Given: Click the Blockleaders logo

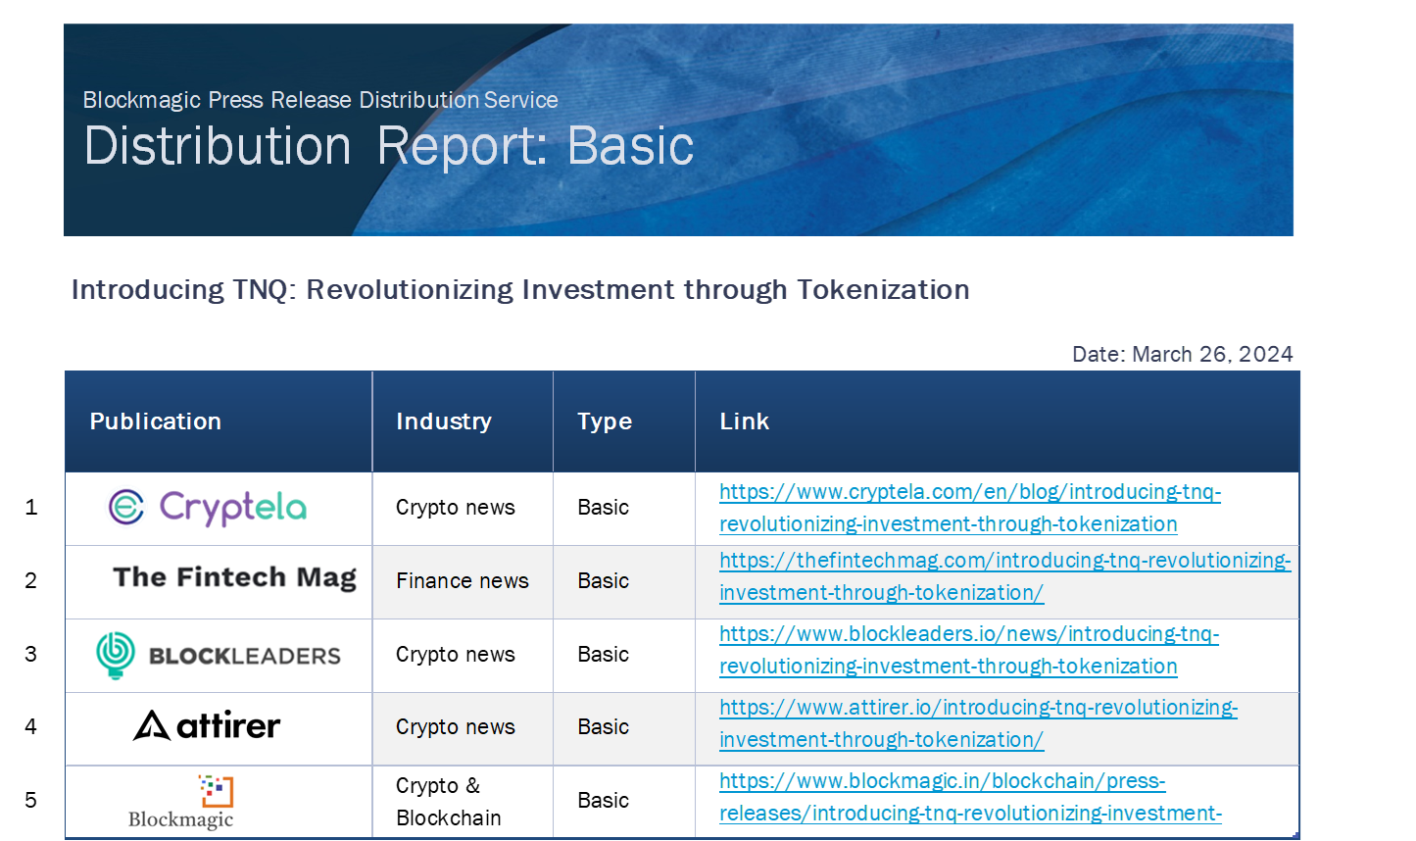Looking at the screenshot, I should tap(219, 655).
